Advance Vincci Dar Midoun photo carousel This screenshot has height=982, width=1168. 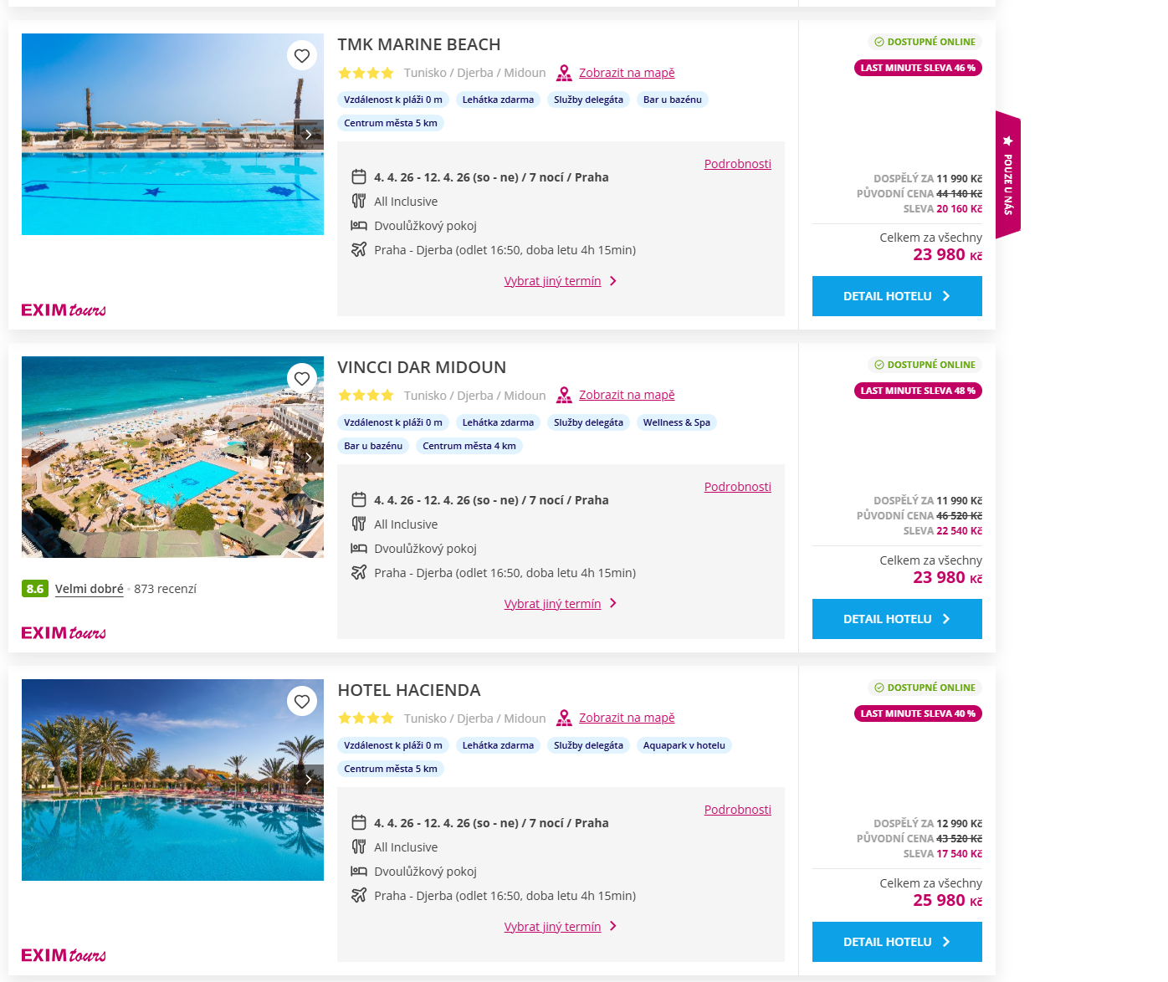point(309,458)
